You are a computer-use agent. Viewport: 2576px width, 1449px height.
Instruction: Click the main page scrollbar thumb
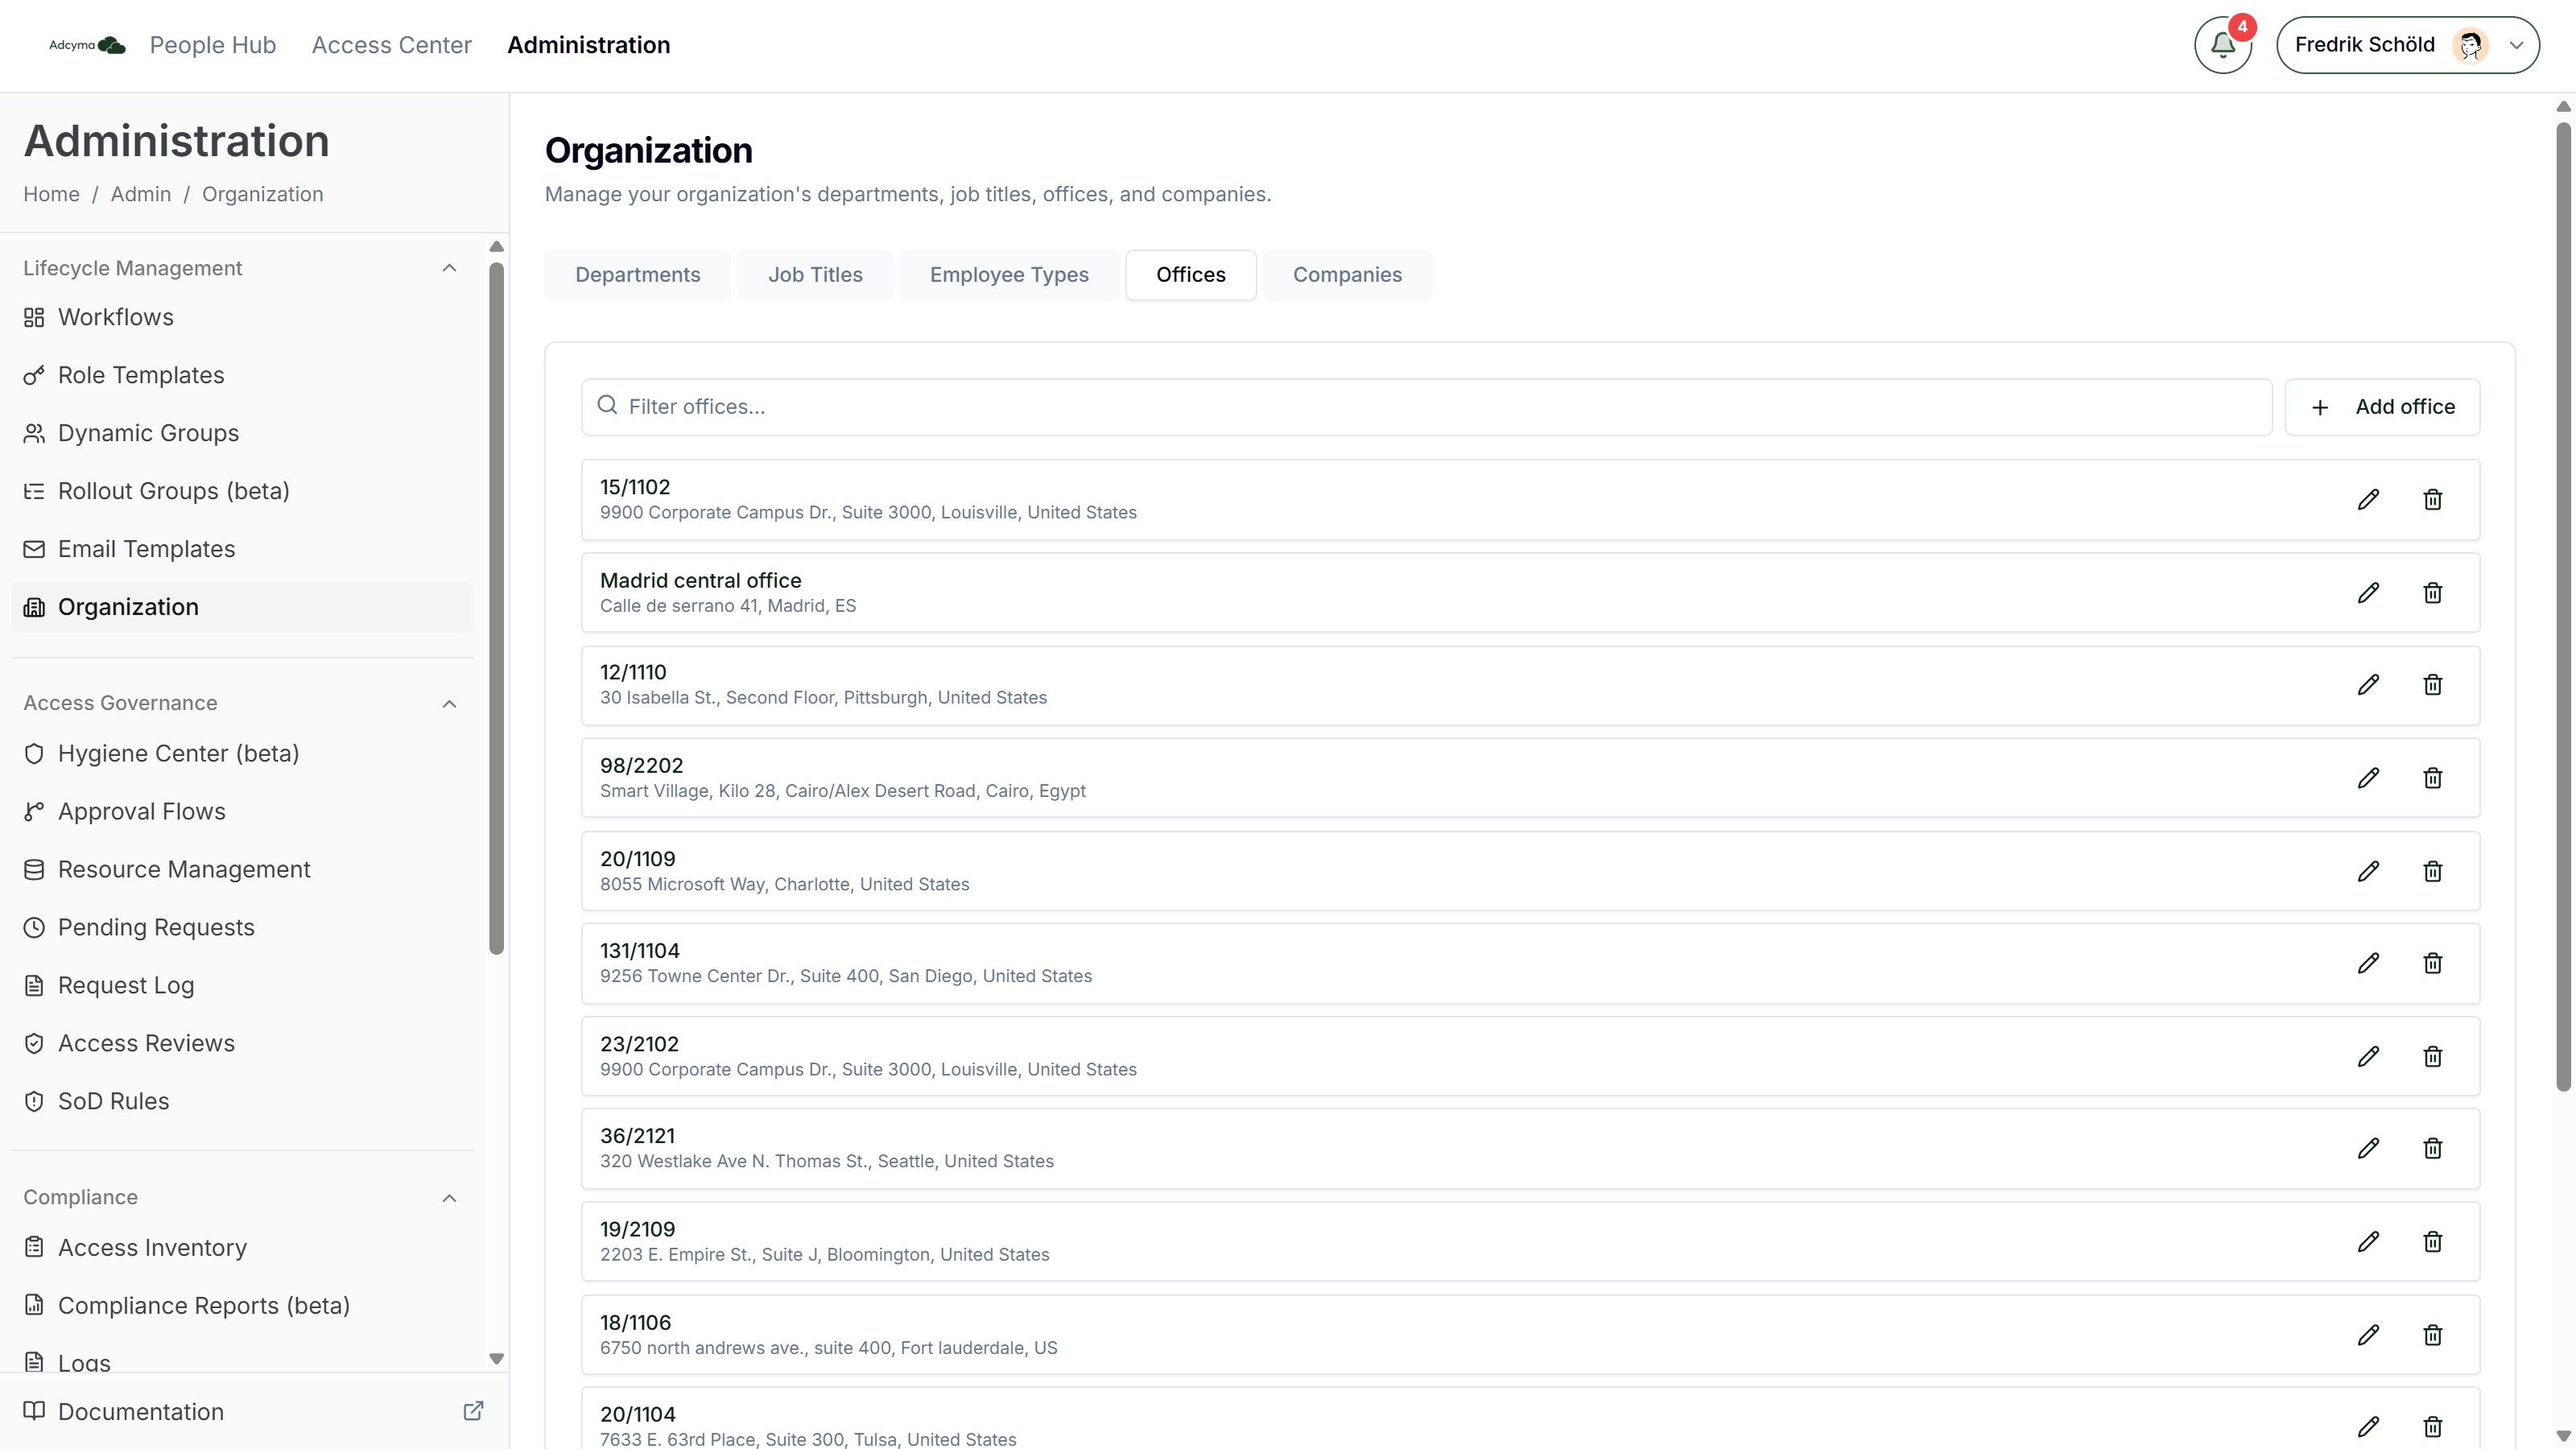tap(2563, 606)
